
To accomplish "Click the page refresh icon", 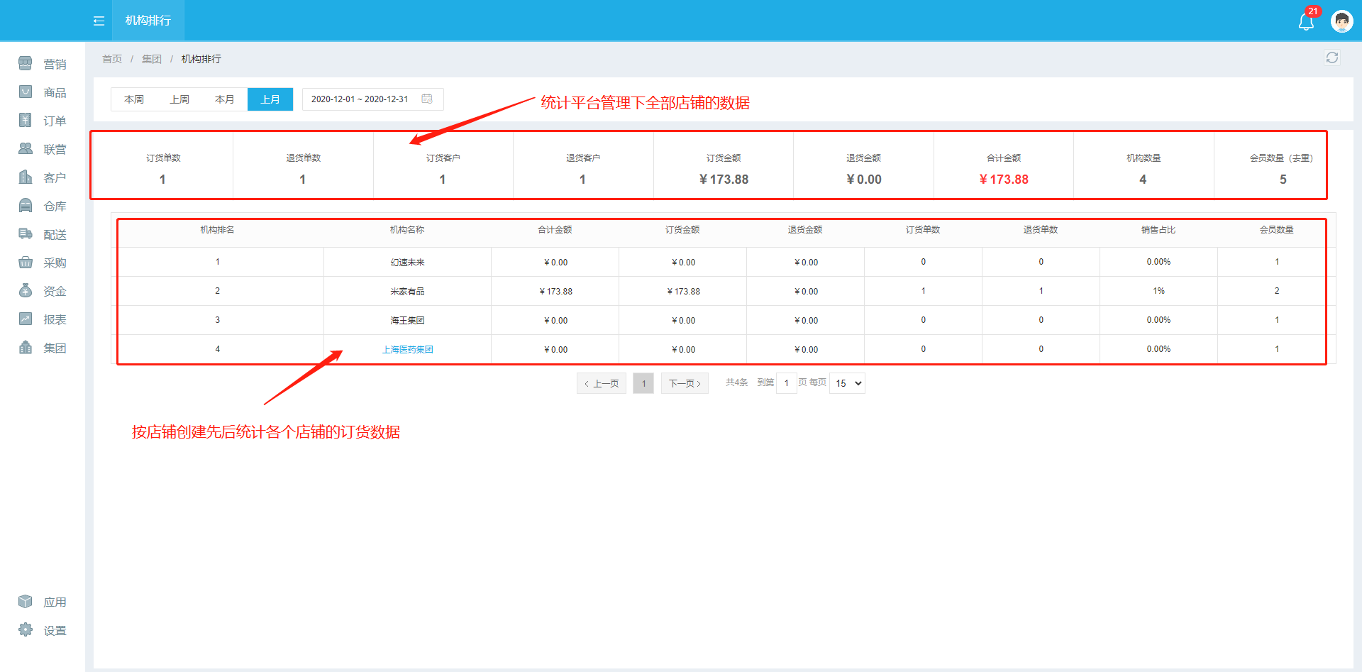I will pos(1331,58).
